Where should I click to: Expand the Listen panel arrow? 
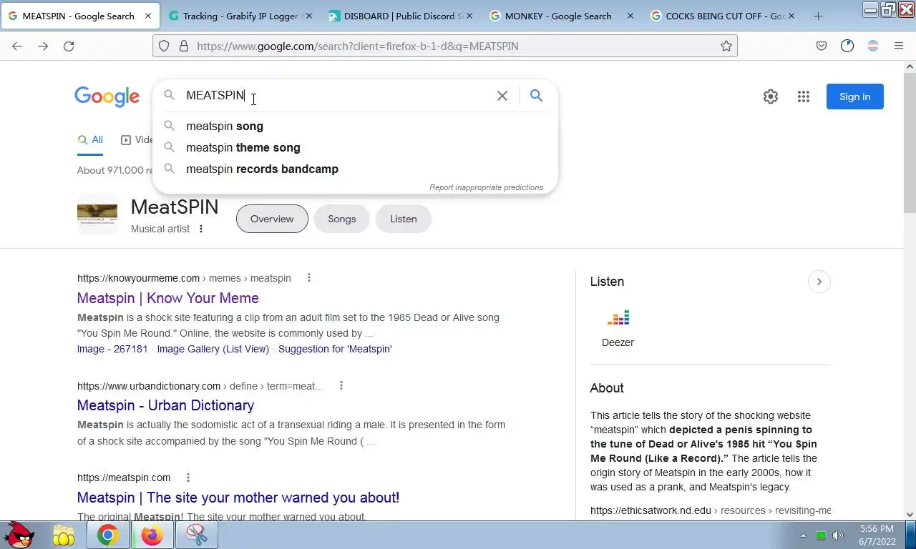(819, 282)
